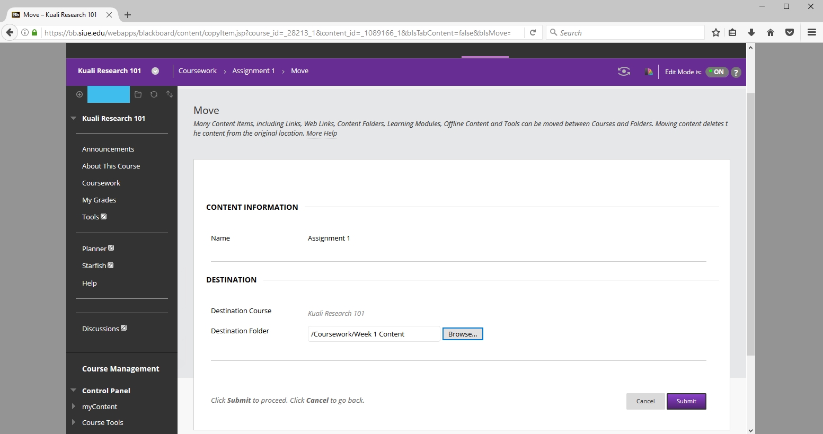Click the help question mark icon
Viewport: 823px width, 434px height.
(x=736, y=73)
